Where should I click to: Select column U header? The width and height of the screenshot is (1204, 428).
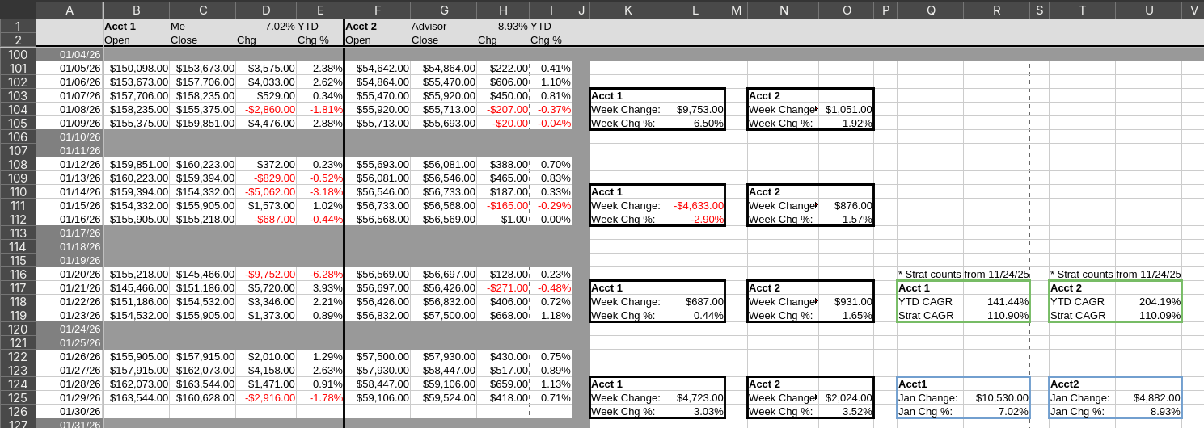[x=1148, y=10]
